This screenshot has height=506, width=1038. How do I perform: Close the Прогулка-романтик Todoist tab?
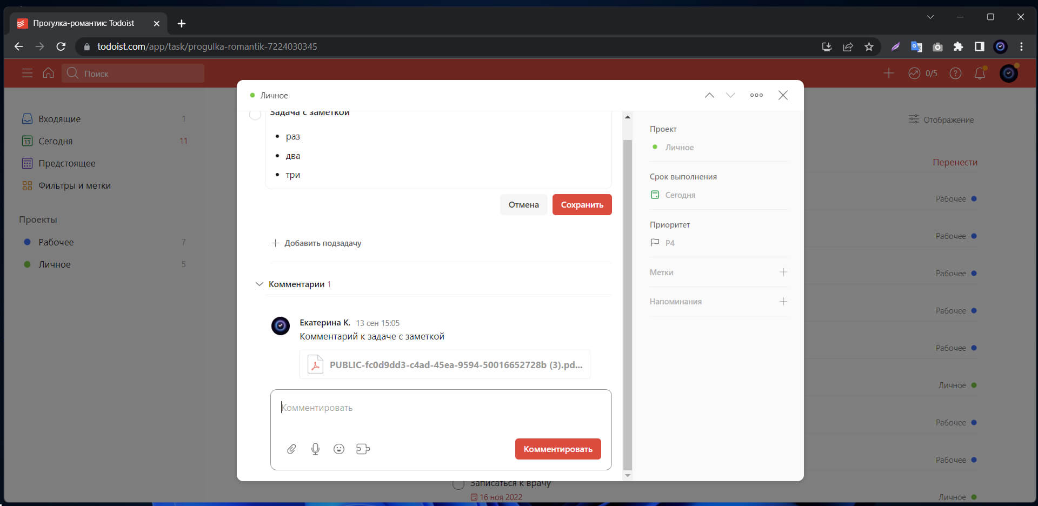click(x=156, y=23)
